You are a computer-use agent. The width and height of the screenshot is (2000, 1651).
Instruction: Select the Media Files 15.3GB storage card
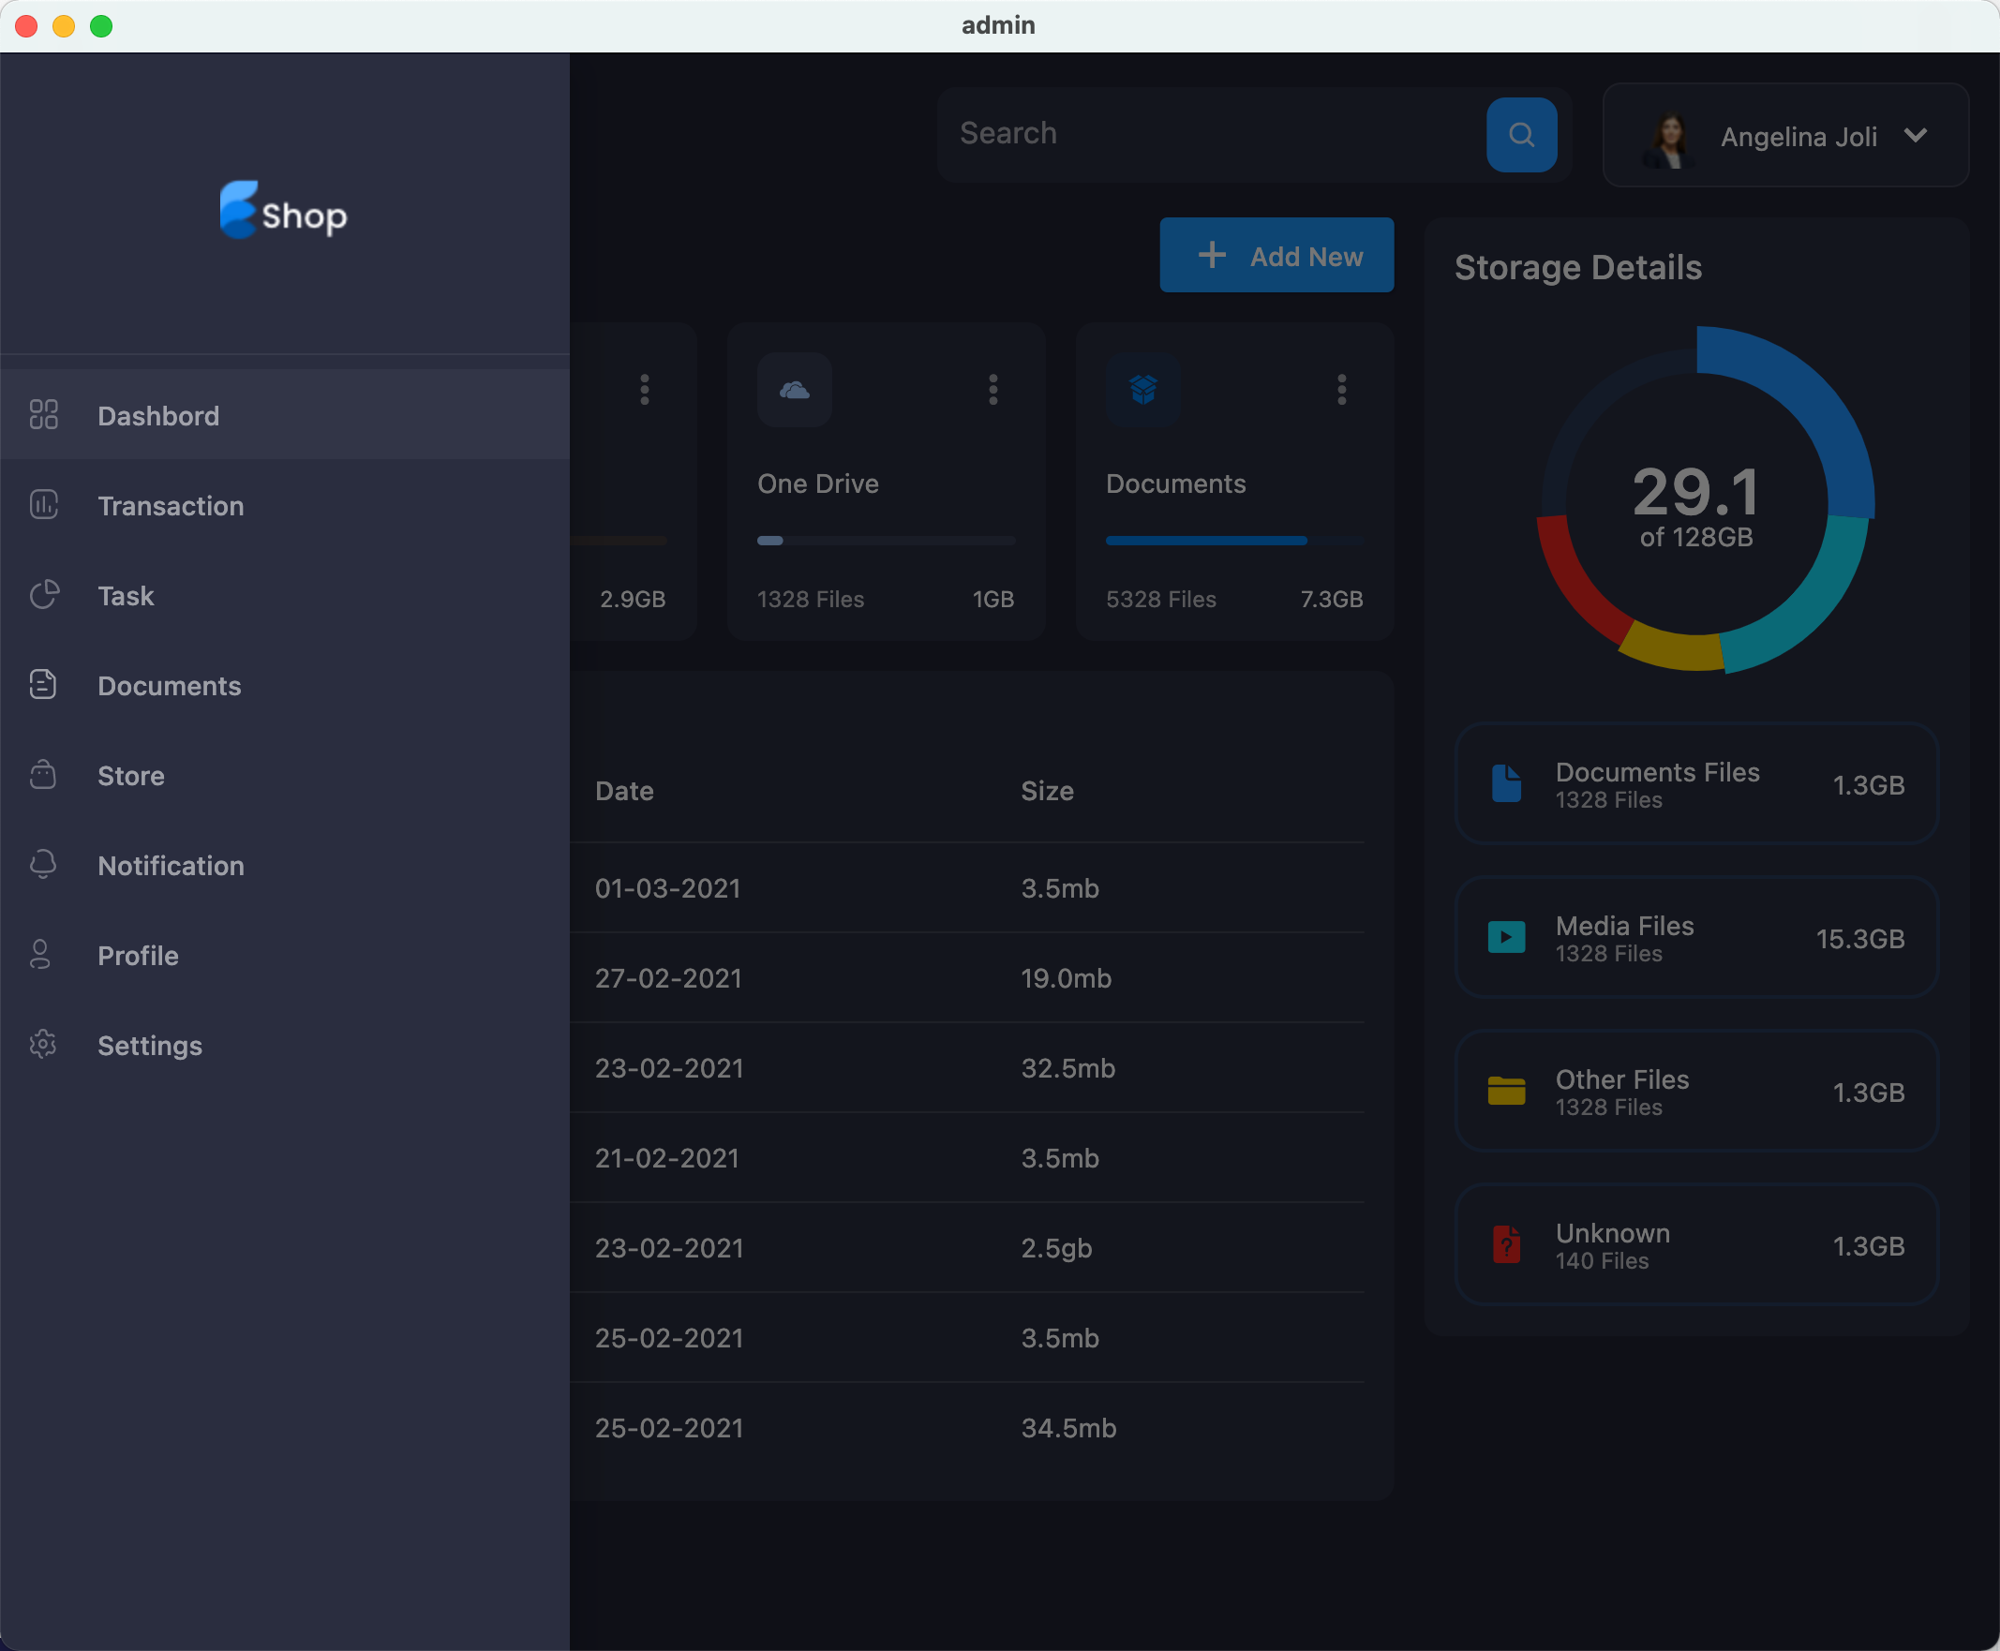(1696, 937)
